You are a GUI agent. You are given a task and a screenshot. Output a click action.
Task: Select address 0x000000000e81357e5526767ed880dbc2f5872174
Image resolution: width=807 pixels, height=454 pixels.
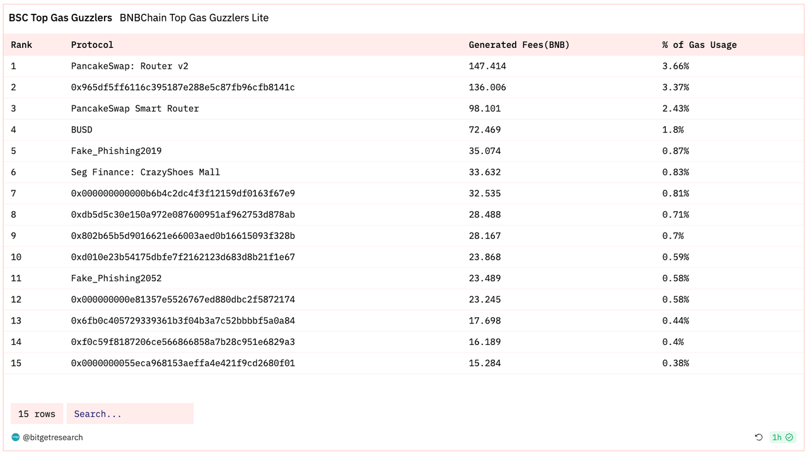[183, 300]
